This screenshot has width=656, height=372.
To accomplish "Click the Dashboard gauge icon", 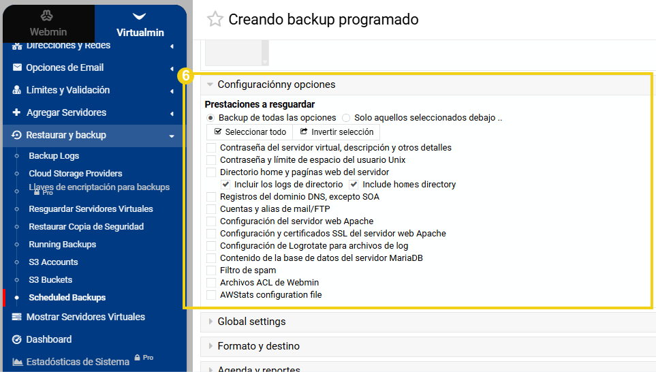I will pos(17,339).
